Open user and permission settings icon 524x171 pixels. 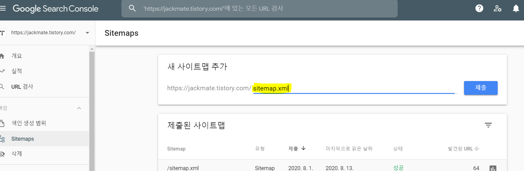497,8
